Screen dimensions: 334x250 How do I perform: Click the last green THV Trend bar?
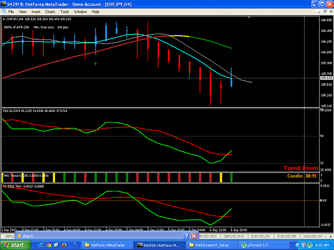click(x=231, y=178)
